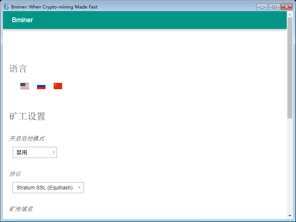
Task: Minimize the Bminer window
Action: click(262, 7)
